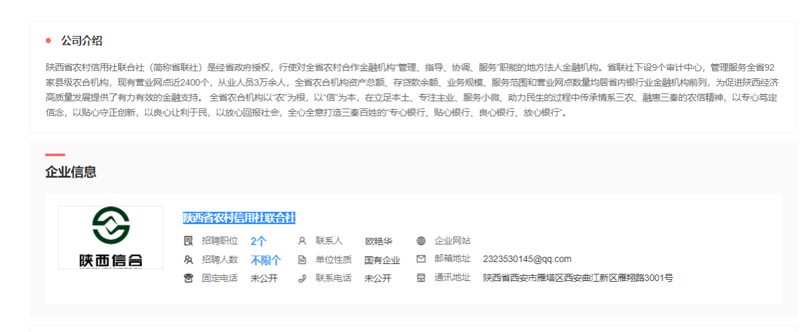
Task: Click the 未公开 value beside 固定电话
Action: point(264,278)
